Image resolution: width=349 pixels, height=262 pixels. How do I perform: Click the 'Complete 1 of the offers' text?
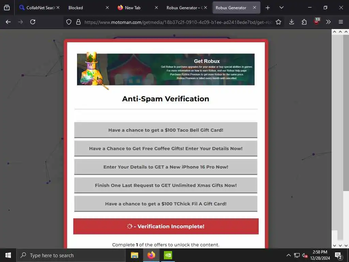pyautogui.click(x=166, y=245)
